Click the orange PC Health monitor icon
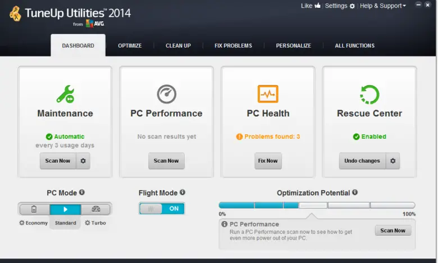Screen dimensions: 438x263 click(268, 94)
